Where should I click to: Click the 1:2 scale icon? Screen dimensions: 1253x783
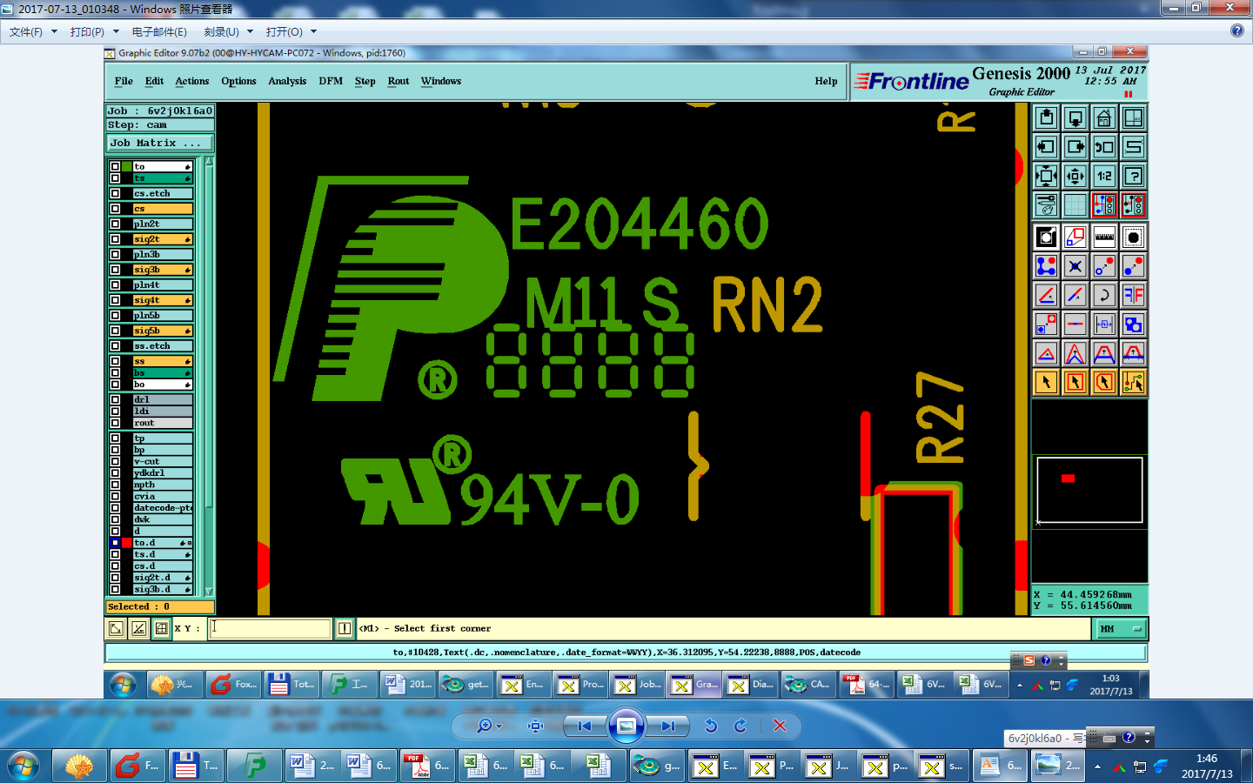tap(1104, 176)
